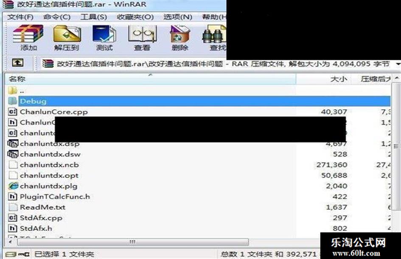Image resolution: width=401 pixels, height=259 pixels.
Task: Select chanluntdx.opt file name
Action: 49,175
